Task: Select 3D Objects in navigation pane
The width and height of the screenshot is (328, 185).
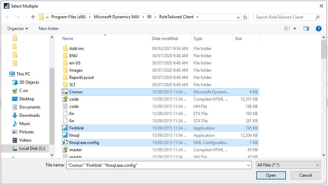Action: pyautogui.click(x=26, y=82)
